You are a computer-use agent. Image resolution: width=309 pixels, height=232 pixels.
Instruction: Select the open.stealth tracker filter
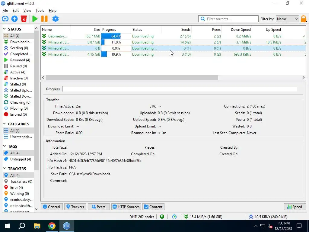18,206
